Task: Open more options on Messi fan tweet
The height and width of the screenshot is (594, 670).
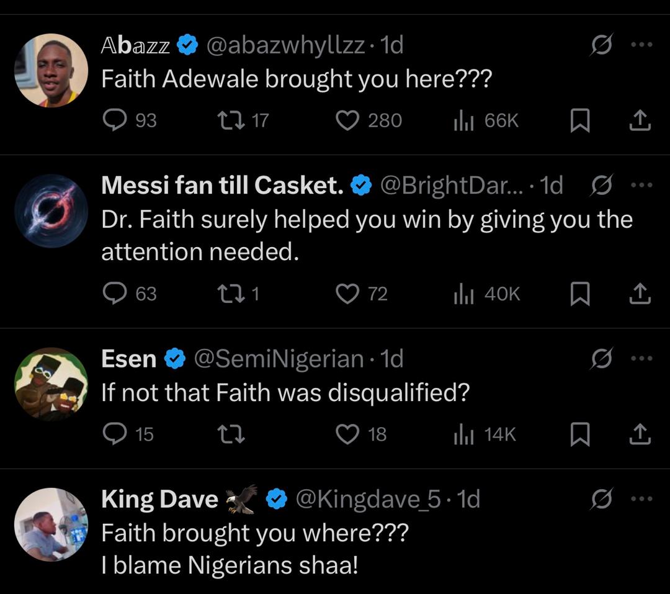Action: click(x=641, y=185)
